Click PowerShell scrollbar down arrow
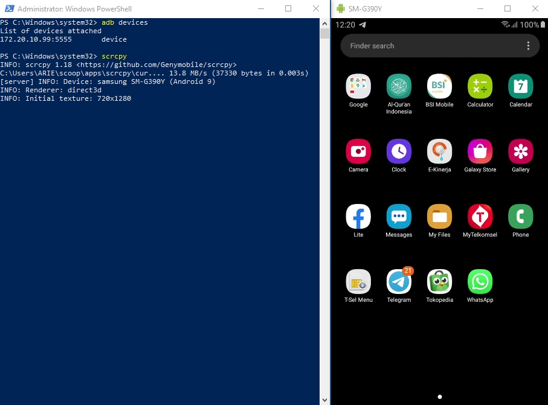The image size is (548, 405). tap(324, 400)
